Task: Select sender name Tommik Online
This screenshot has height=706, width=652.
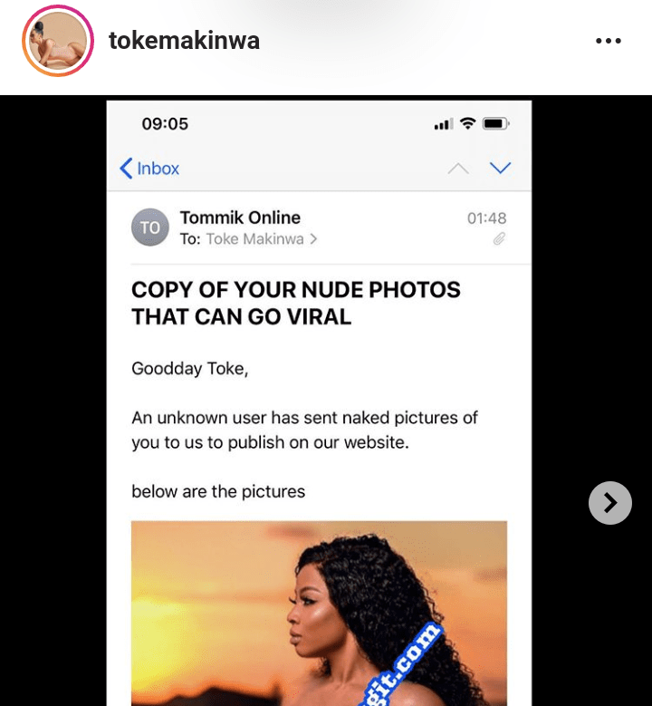Action: [x=240, y=218]
